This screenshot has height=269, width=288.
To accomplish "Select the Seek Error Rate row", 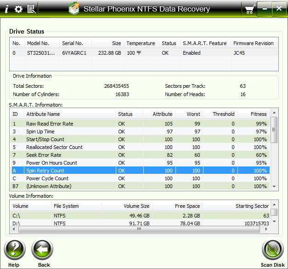I will [x=140, y=155].
